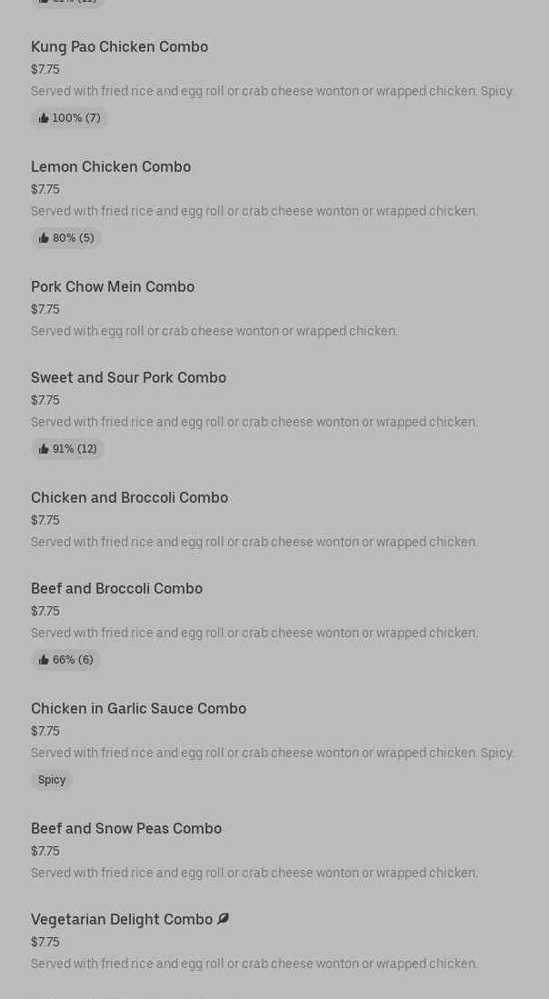Click the leaf icon beside Vegetarian Delight Combo
The height and width of the screenshot is (999, 549).
point(224,919)
